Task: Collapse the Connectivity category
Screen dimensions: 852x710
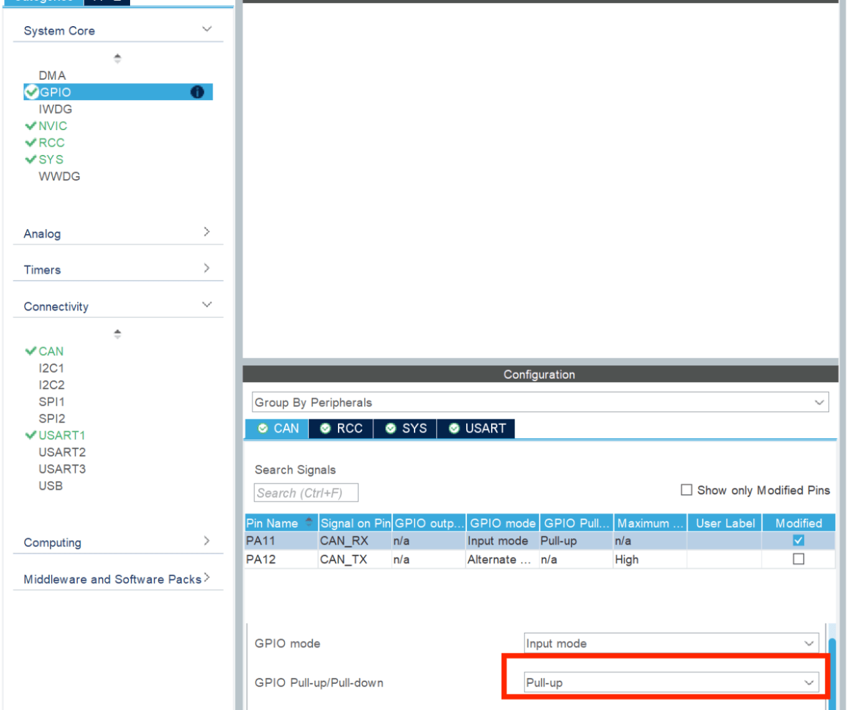Action: (x=207, y=304)
